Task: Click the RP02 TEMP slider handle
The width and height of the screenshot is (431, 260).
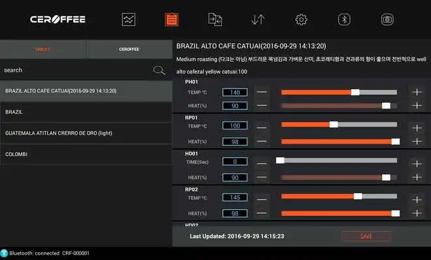Action: [358, 196]
